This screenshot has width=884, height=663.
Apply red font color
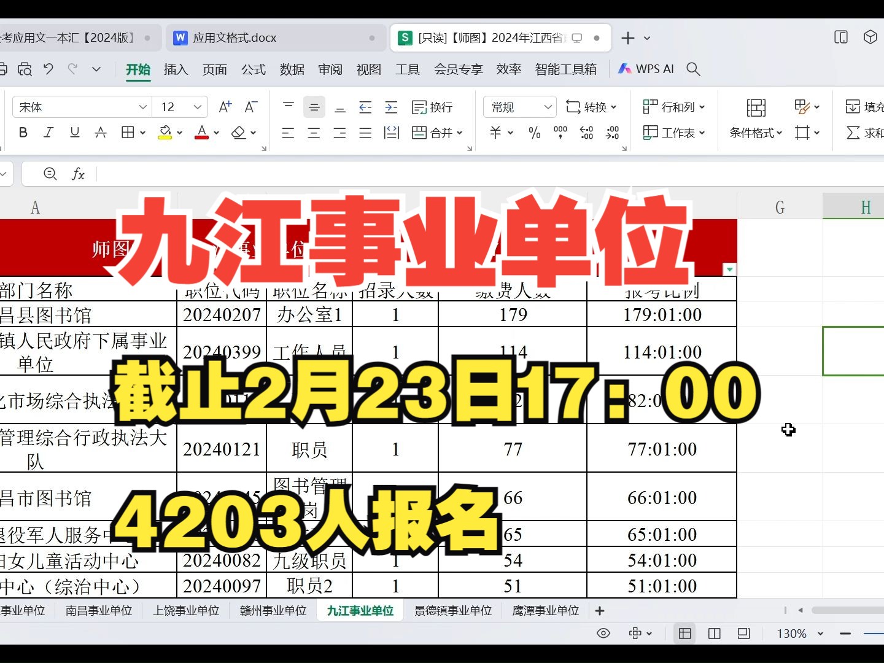point(201,133)
